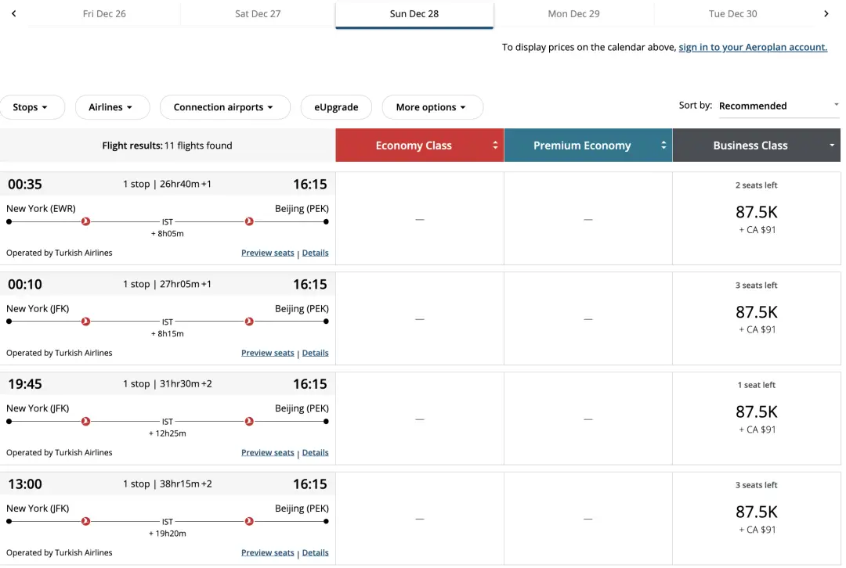Click Premium Economy column sort arrows
The image size is (846, 568).
[x=663, y=146]
